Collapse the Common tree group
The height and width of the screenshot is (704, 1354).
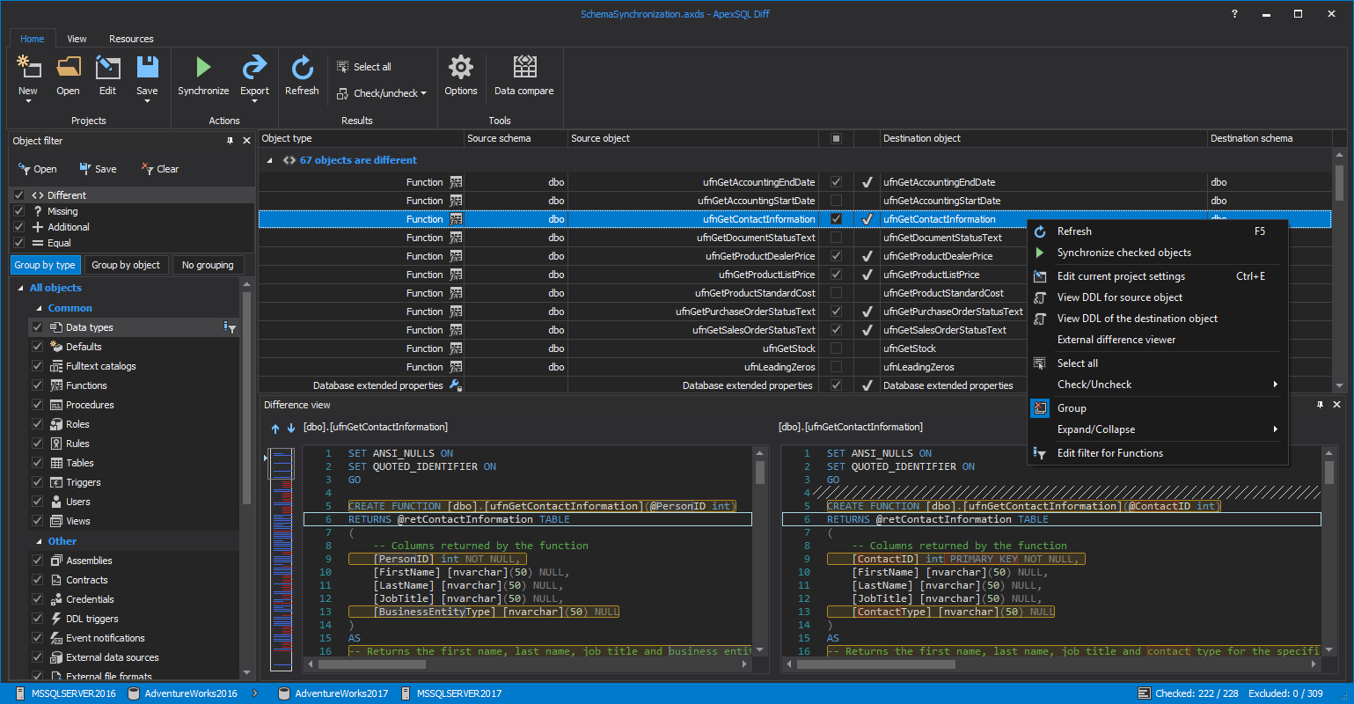[x=39, y=308]
